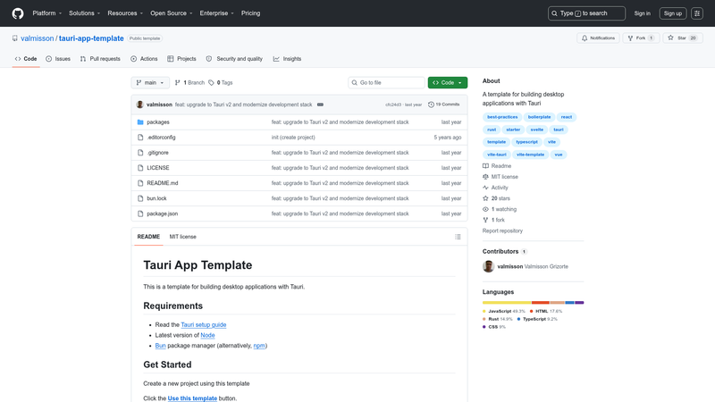Click the top-right navigation menu icon
The image size is (715, 402).
697,13
